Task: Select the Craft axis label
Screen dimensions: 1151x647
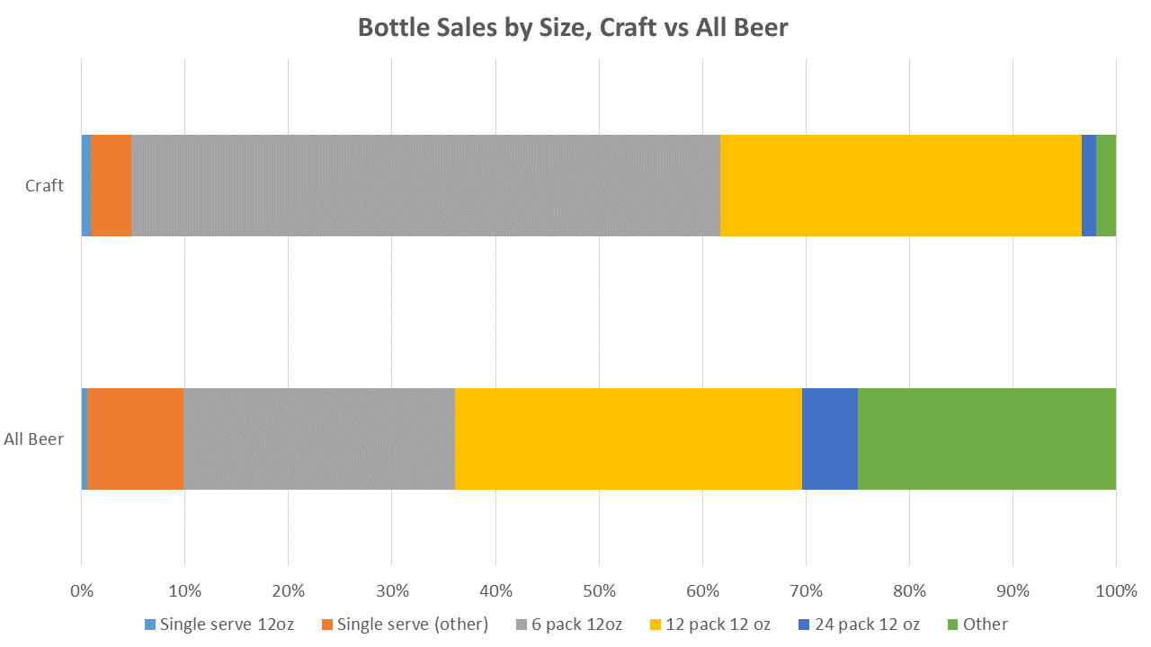Action: [x=44, y=186]
